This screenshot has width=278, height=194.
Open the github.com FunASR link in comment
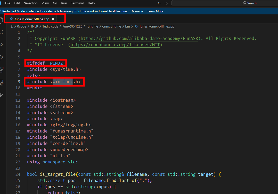tap(139, 39)
